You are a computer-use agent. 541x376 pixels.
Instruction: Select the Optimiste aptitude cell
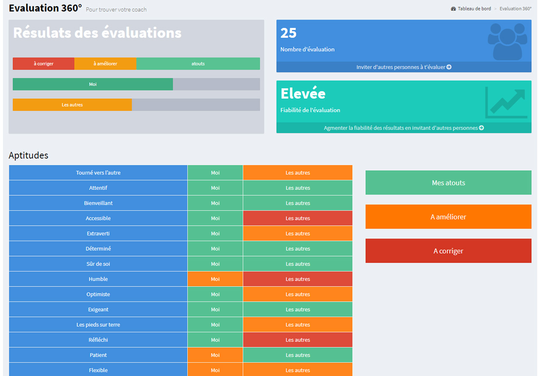coord(98,294)
